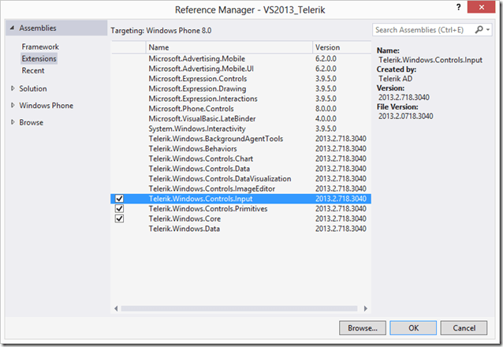Click Telerik AD creator text
The width and height of the screenshot is (503, 347).
395,79
